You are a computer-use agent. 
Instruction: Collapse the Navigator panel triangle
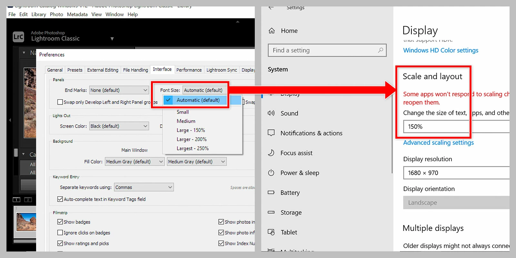24,53
